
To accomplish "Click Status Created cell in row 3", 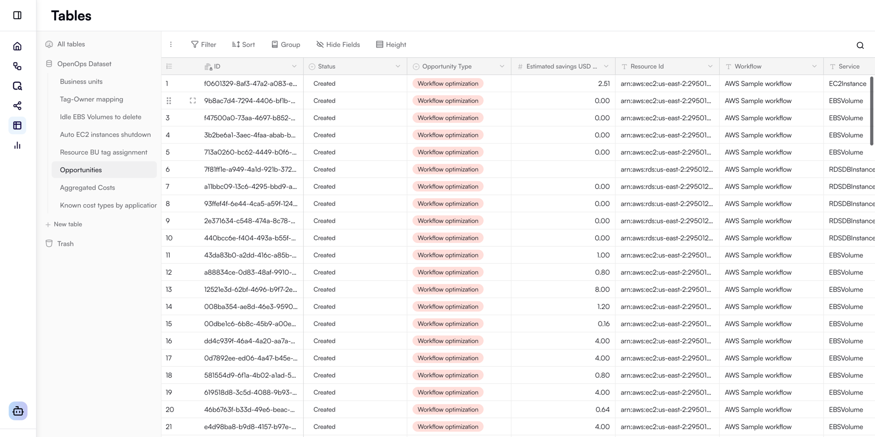I will click(355, 118).
